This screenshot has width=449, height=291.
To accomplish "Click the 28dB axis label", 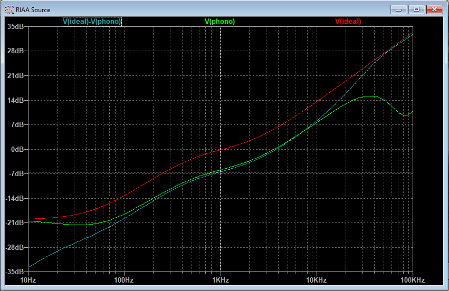I will [x=15, y=51].
